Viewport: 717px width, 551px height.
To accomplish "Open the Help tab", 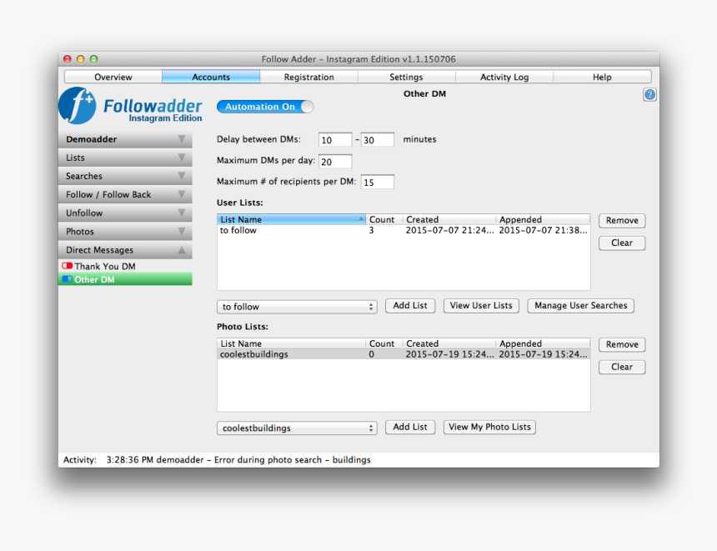I will tap(602, 77).
